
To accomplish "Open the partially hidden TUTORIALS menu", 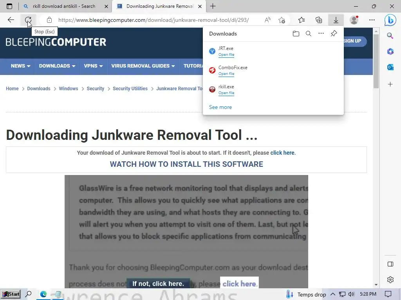I will pos(193,66).
